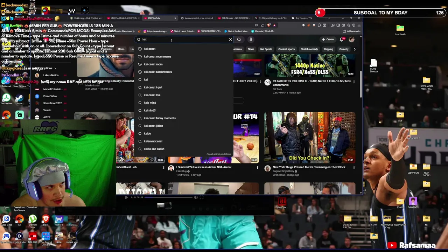Screen dimensions: 448x252
Task: Click the YouTube search magnifier button
Action: point(239,40)
